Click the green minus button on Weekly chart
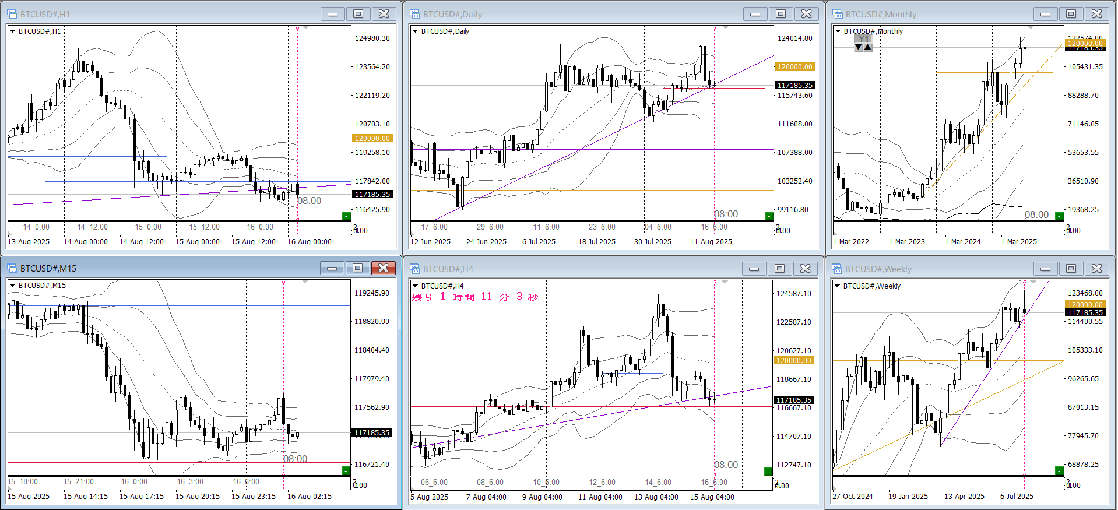Image resolution: width=1118 pixels, height=510 pixels. (1059, 470)
